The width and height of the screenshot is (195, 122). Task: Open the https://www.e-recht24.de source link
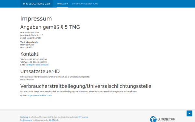(x=40, y=96)
